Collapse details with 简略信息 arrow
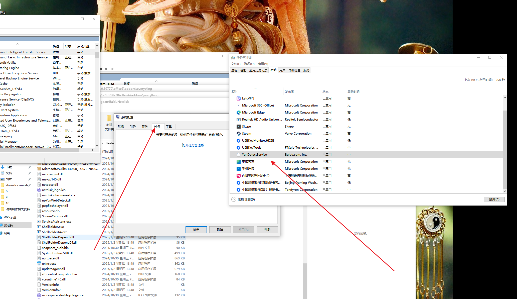This screenshot has height=299, width=517. click(x=234, y=199)
